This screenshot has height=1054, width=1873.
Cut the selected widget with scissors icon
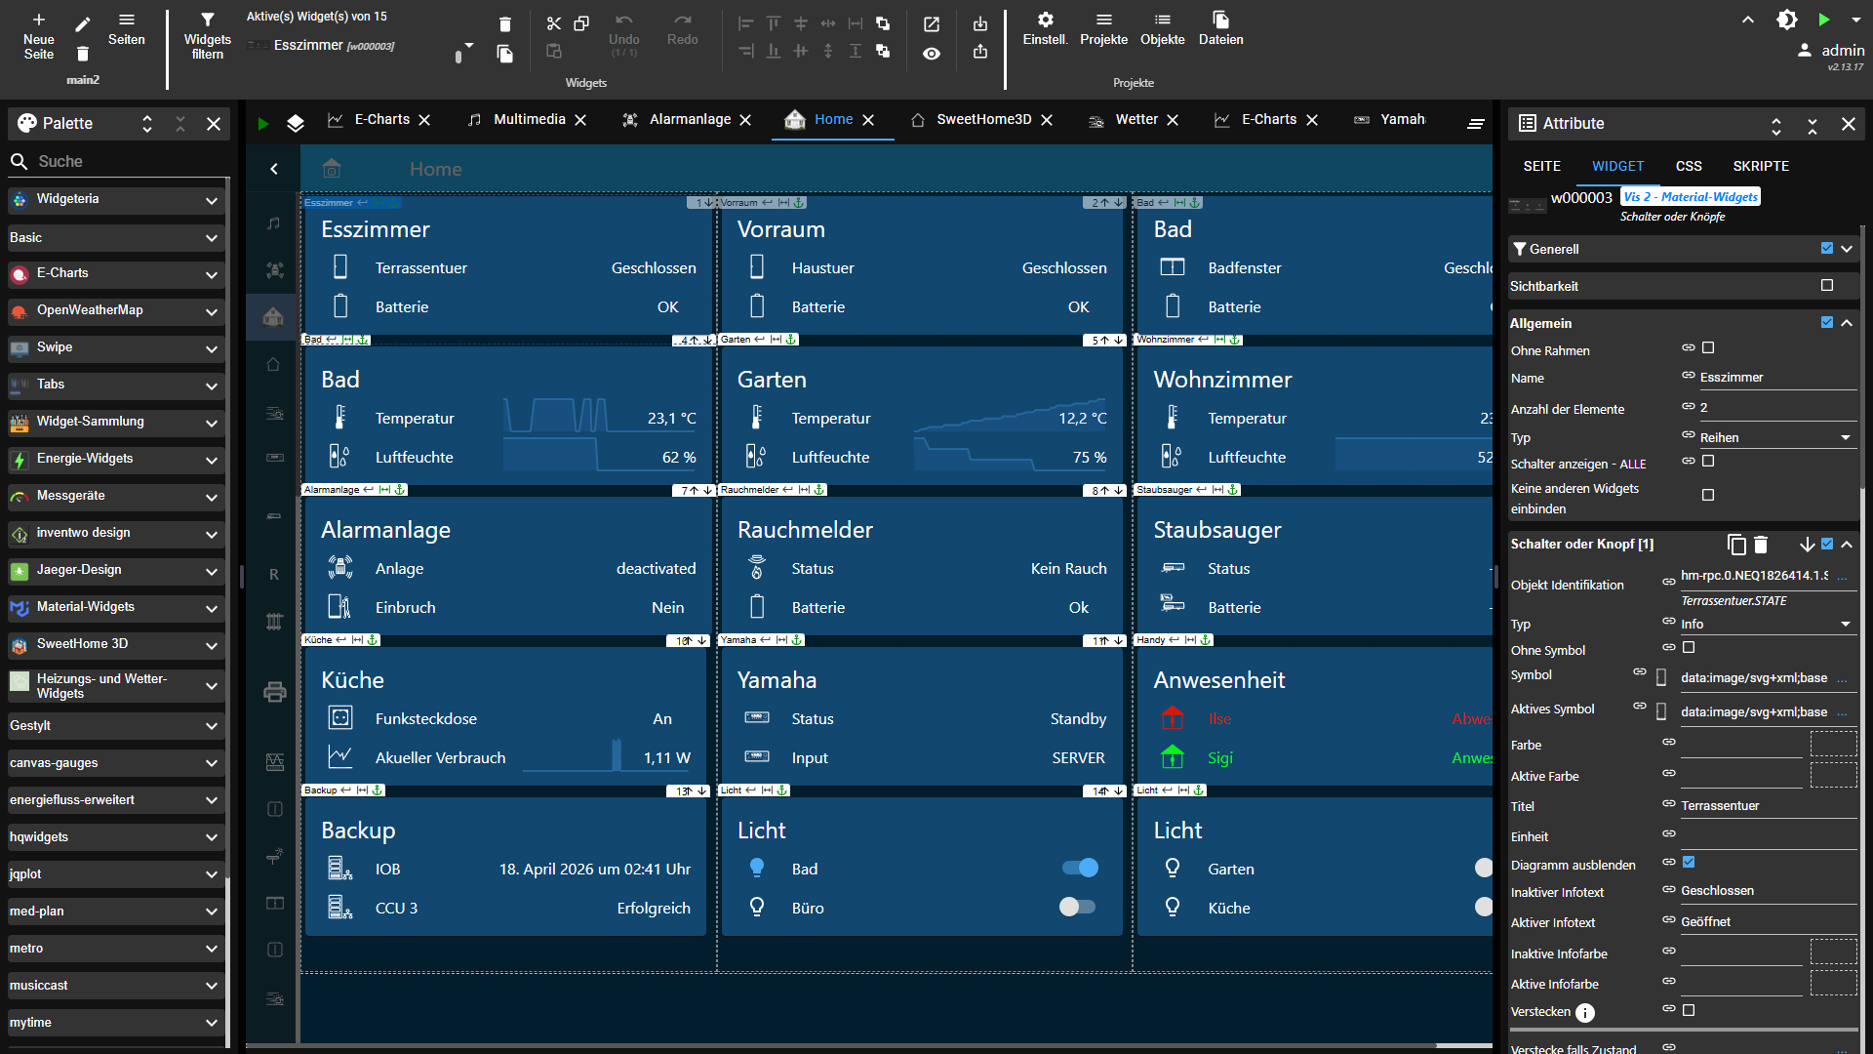coord(554,23)
